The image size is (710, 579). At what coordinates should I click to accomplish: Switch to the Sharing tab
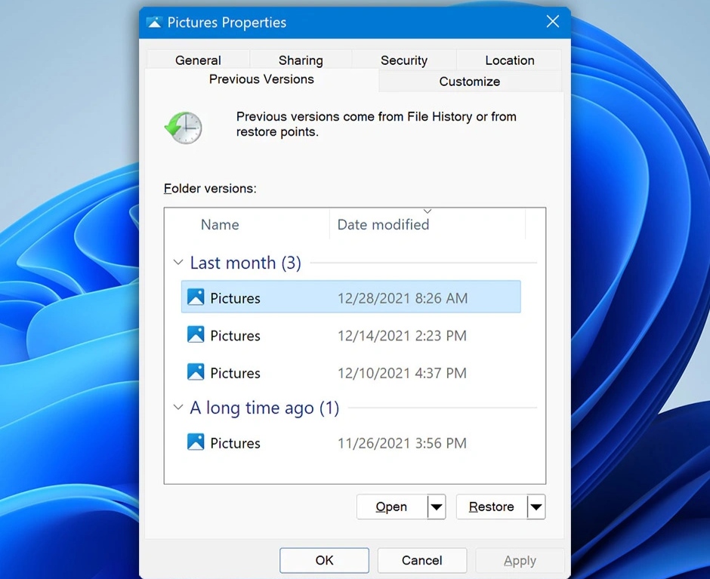[301, 60]
